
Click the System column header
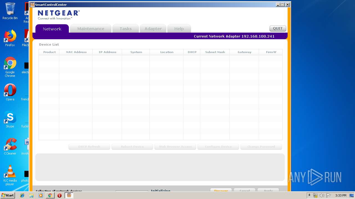tap(136, 52)
